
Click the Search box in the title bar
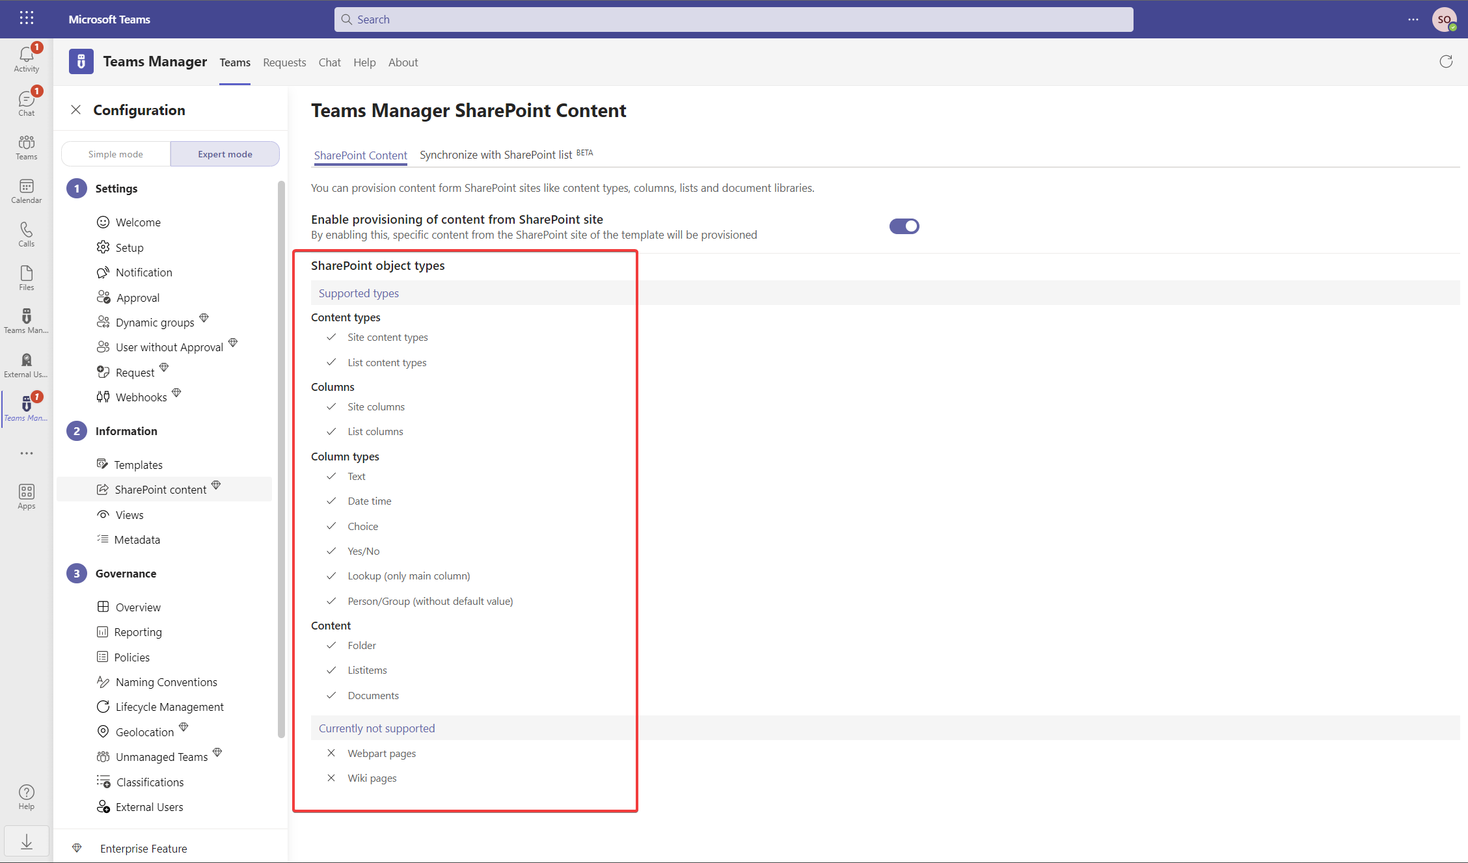733,20
